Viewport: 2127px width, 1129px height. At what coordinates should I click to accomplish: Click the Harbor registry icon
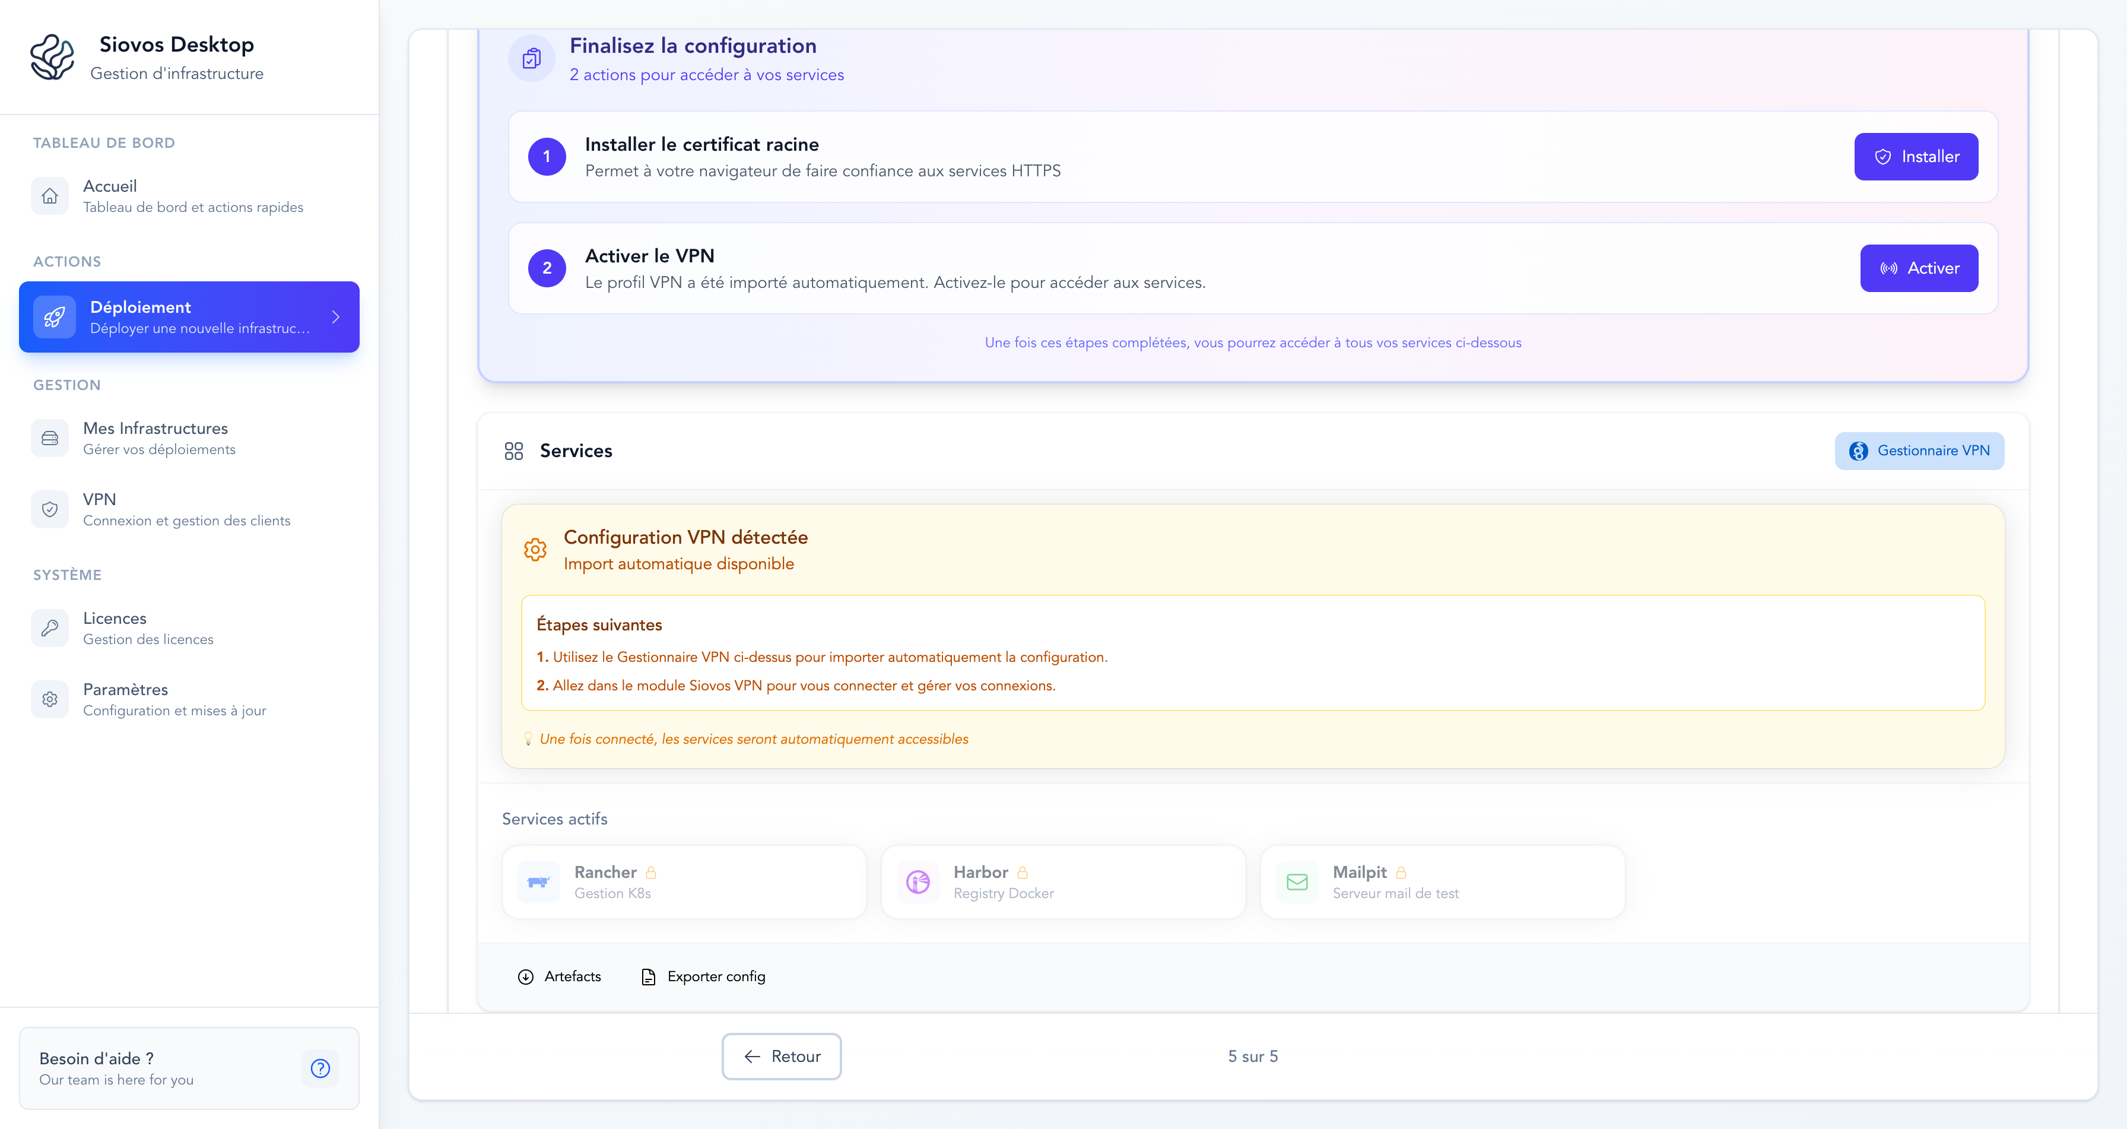point(918,882)
